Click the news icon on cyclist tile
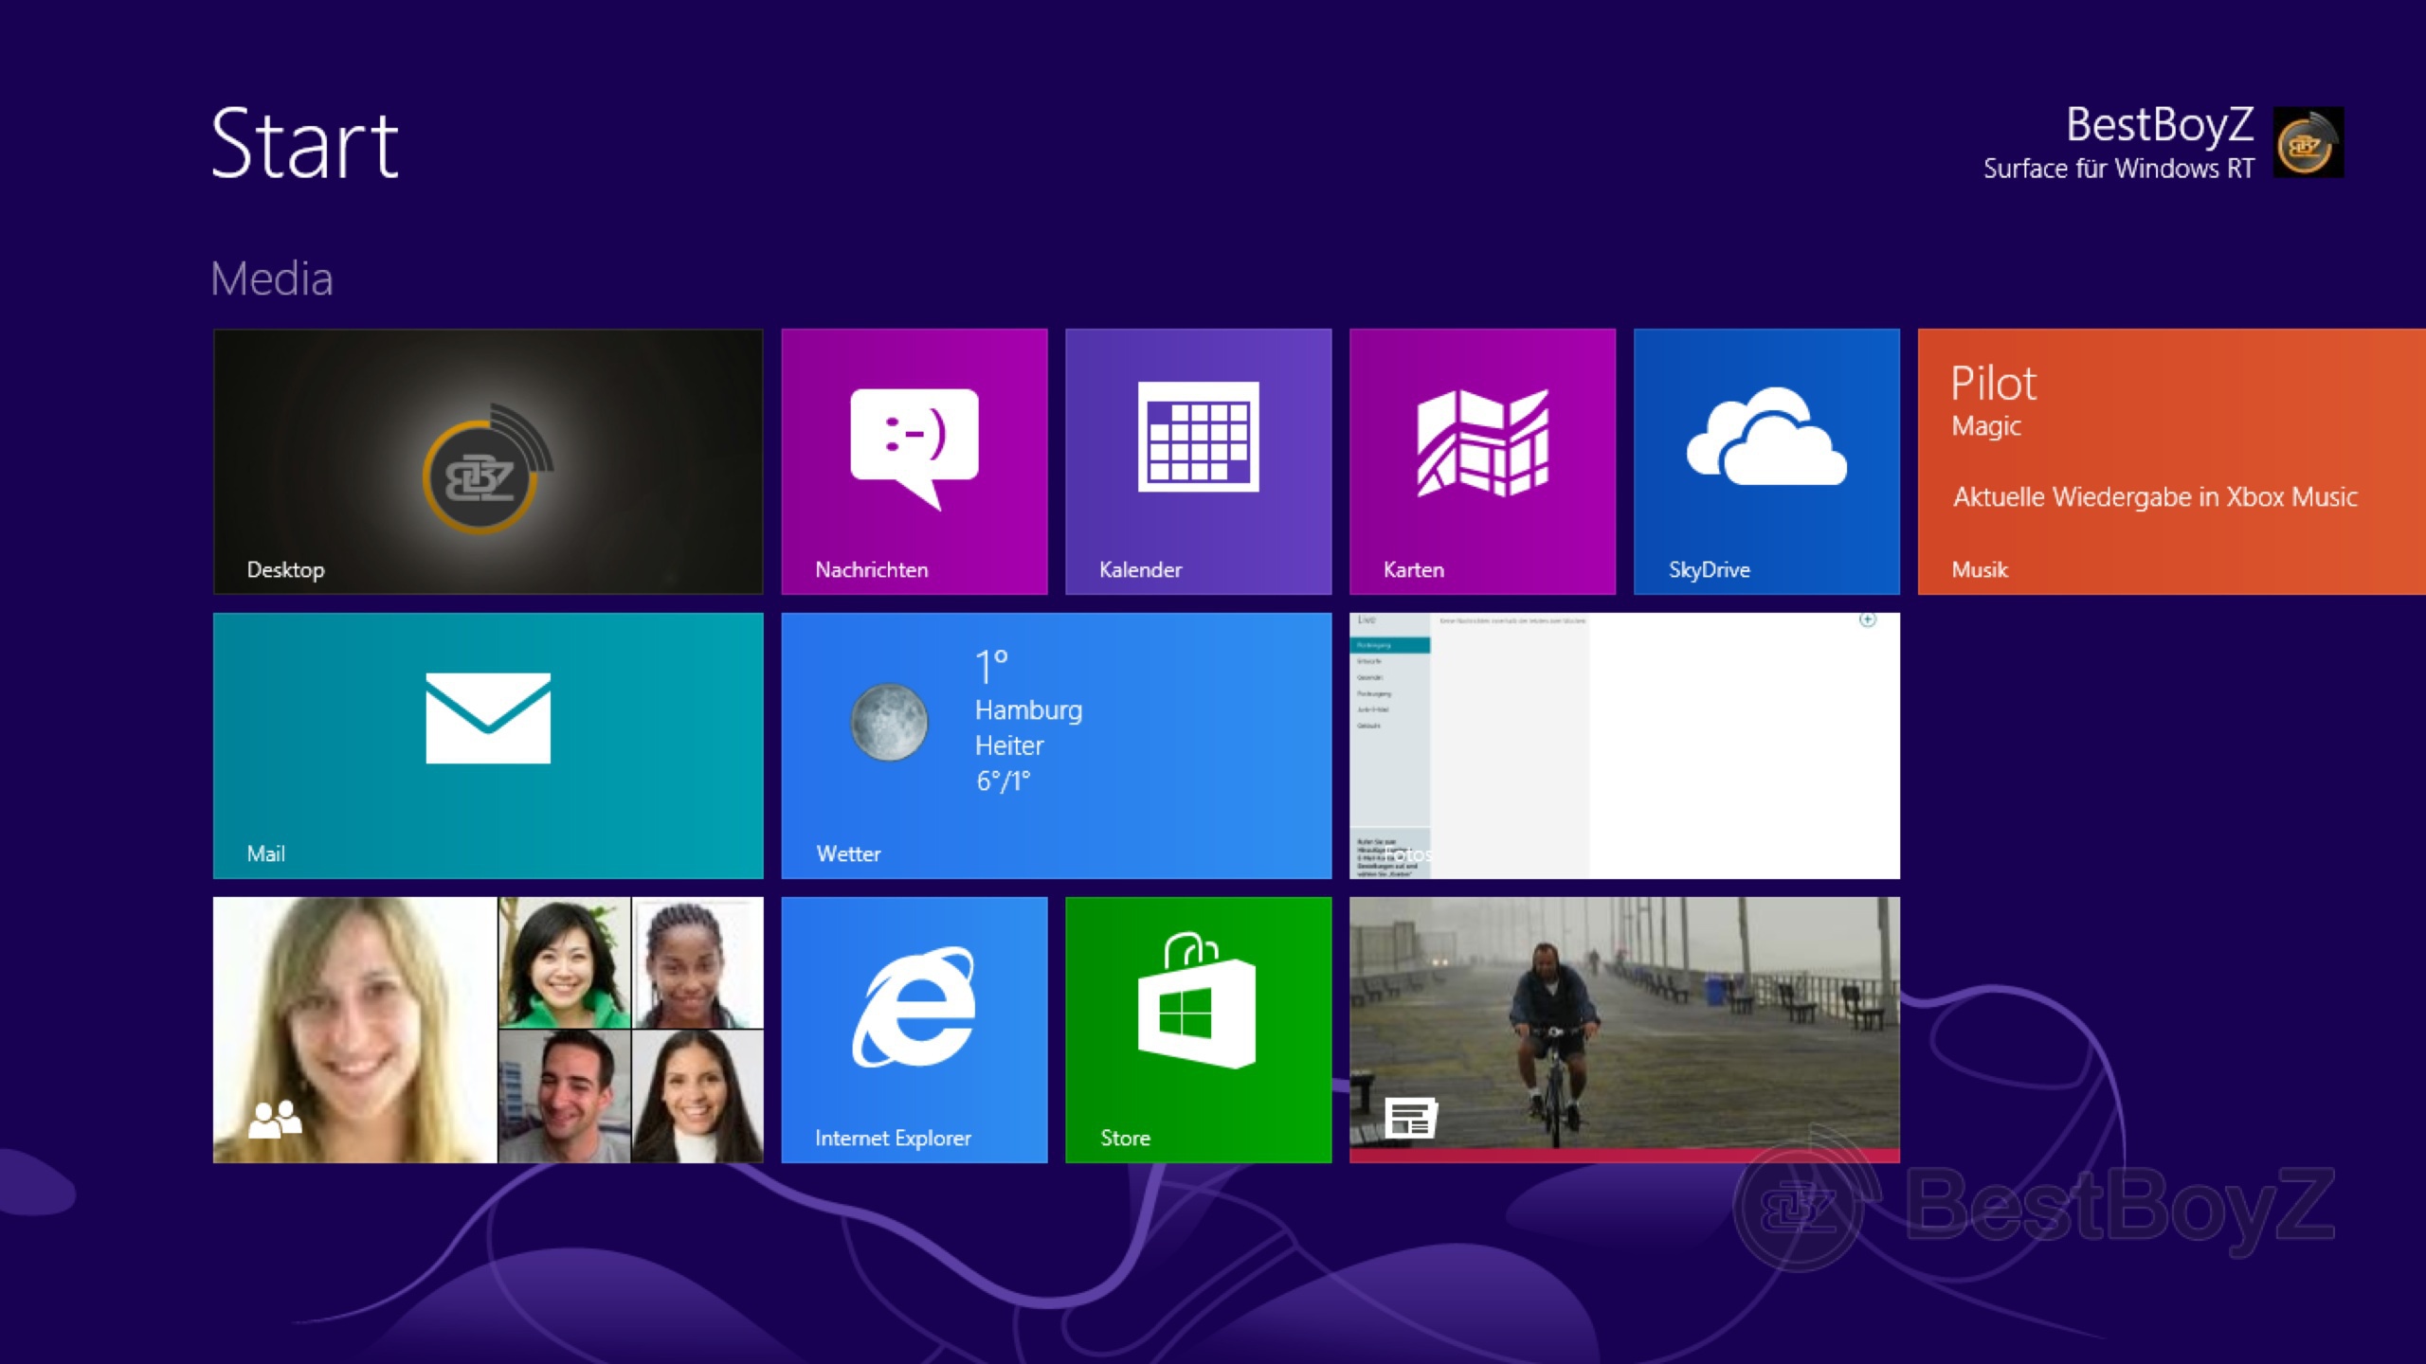 click(1410, 1118)
